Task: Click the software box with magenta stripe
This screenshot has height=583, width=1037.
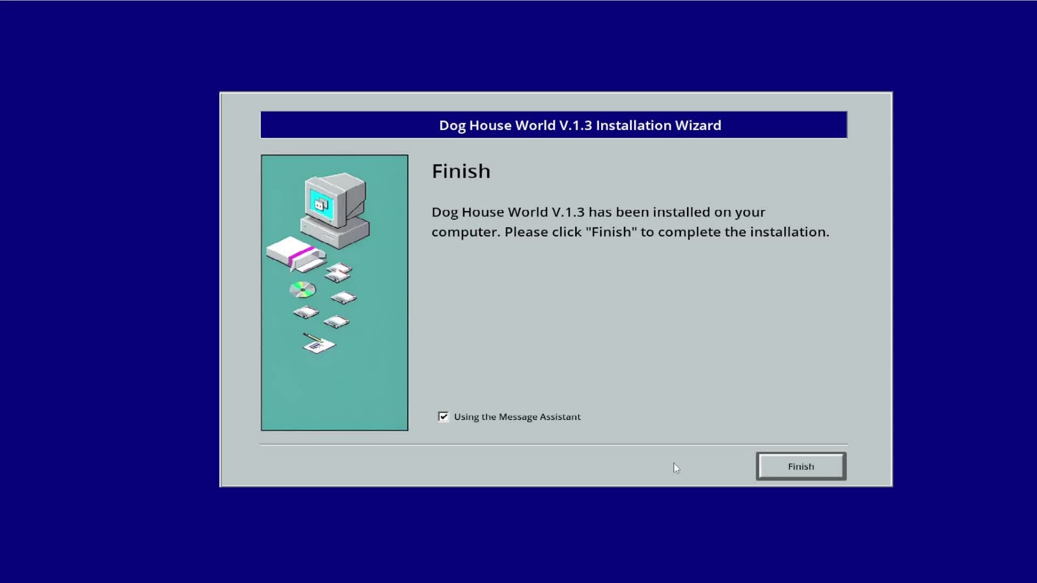Action: (294, 254)
